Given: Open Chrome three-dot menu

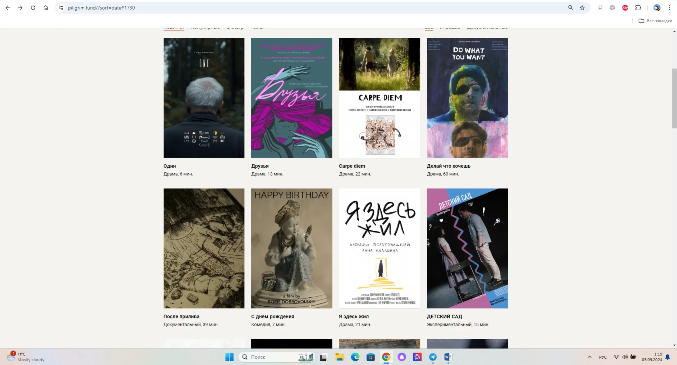Looking at the screenshot, I should pos(670,8).
